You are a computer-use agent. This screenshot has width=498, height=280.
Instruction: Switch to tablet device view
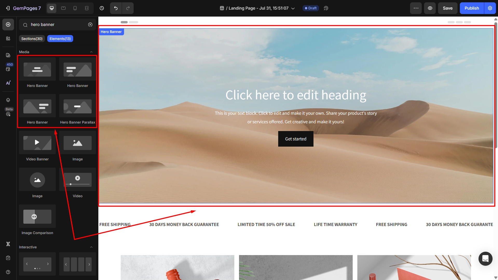click(x=63, y=8)
